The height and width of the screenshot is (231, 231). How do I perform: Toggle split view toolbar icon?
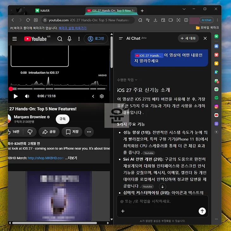[186, 20]
